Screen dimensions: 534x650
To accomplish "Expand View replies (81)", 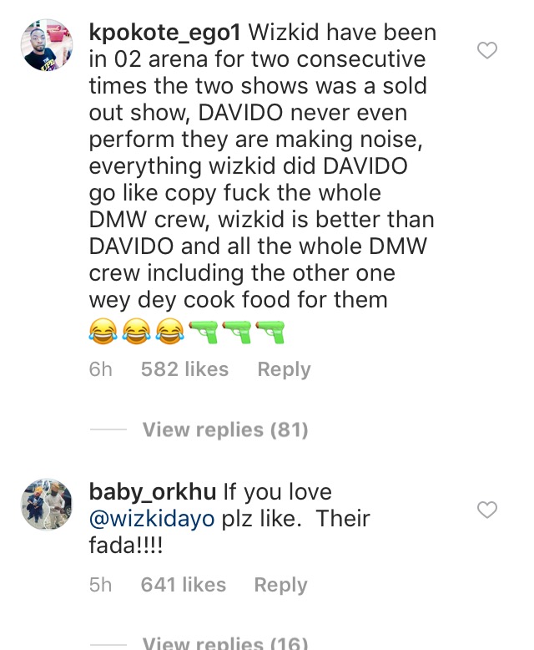I will (x=225, y=429).
